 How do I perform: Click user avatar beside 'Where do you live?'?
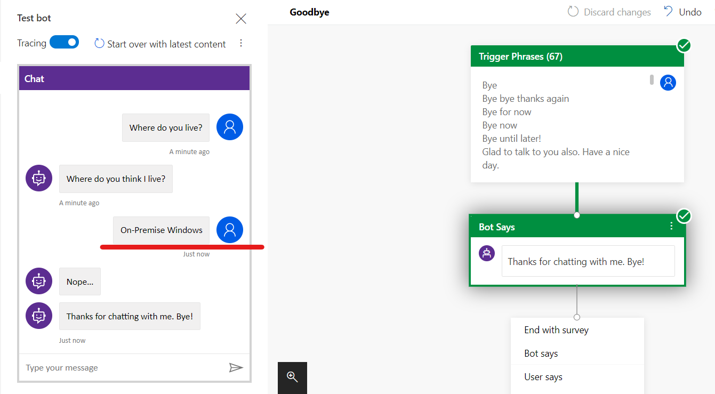(x=230, y=127)
